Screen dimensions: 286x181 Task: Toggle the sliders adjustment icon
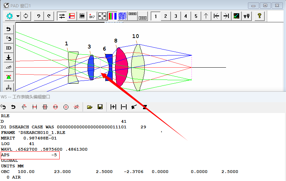62,16
